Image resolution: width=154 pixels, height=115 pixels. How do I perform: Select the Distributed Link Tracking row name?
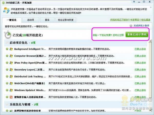pos(30,76)
